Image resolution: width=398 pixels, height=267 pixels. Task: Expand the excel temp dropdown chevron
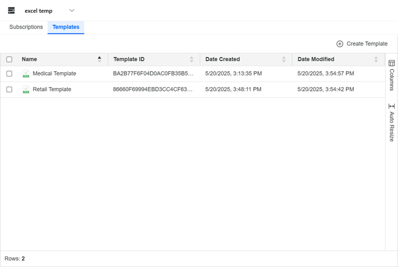pos(72,11)
